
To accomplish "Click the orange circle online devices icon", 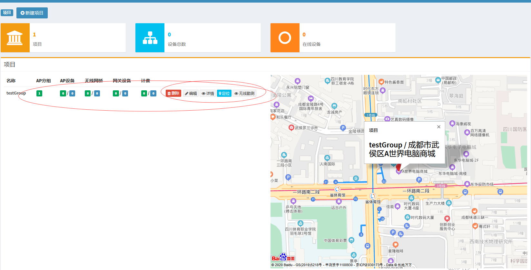I will [x=285, y=38].
